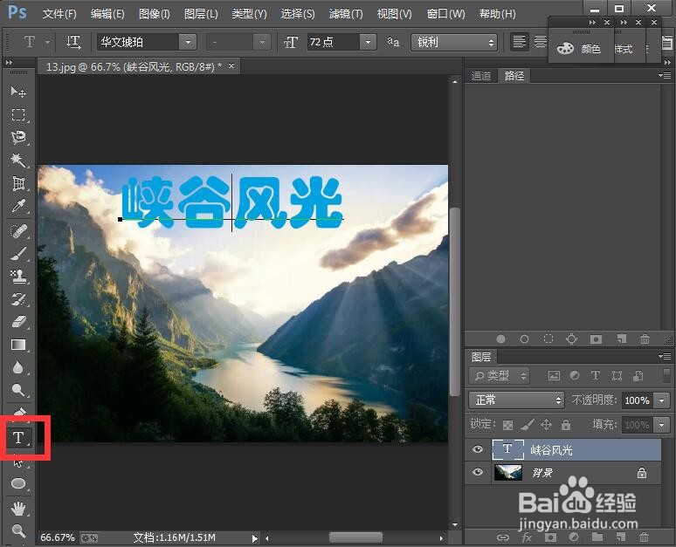This screenshot has height=547, width=676.
Task: Open anti-aliasing dropdown 锐利
Action: [x=453, y=42]
